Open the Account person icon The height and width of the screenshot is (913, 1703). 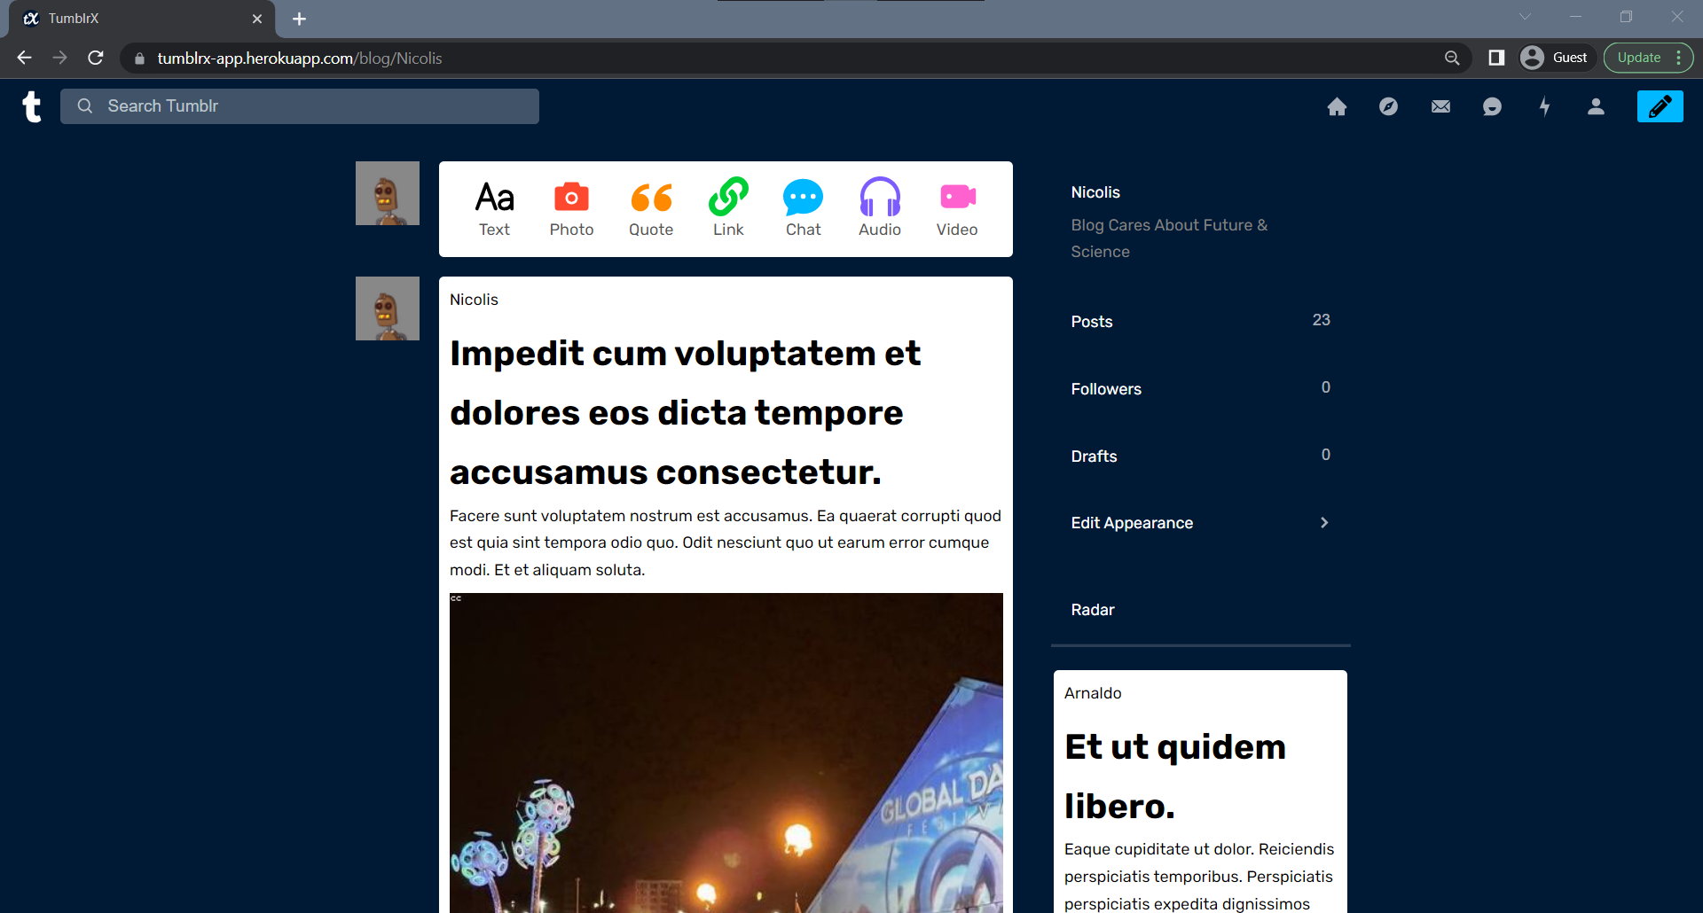pyautogui.click(x=1596, y=106)
